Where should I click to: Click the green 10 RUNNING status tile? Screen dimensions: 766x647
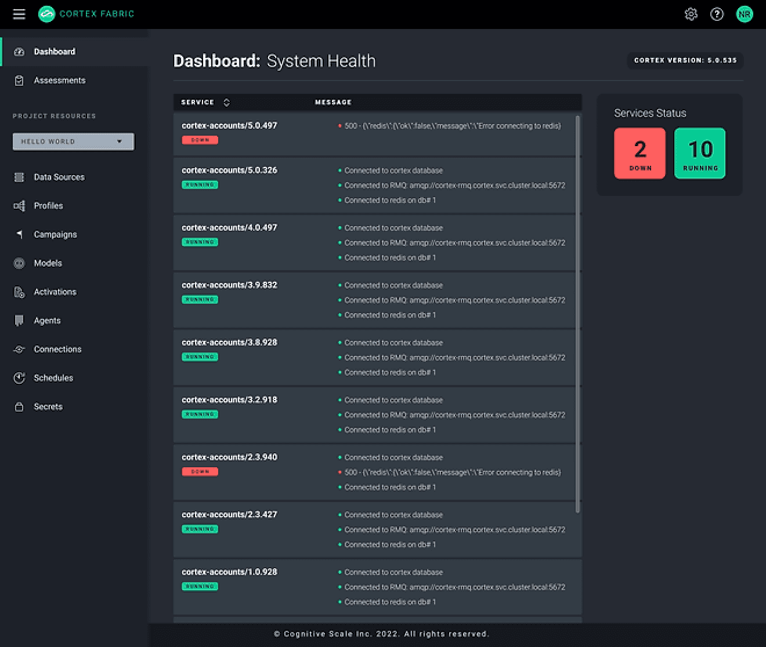pos(700,153)
